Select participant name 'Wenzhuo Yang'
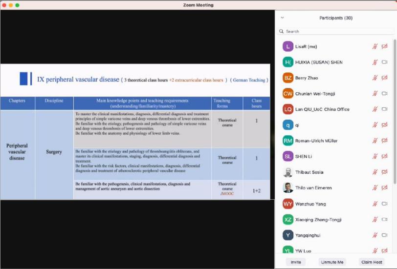This screenshot has height=269, width=397. [x=310, y=204]
